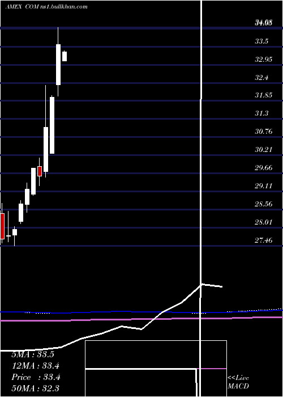Click the 12MA : 33.4 readout

tap(36, 366)
